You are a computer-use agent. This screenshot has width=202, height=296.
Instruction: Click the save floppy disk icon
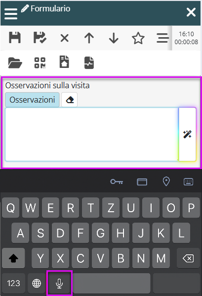[15, 38]
